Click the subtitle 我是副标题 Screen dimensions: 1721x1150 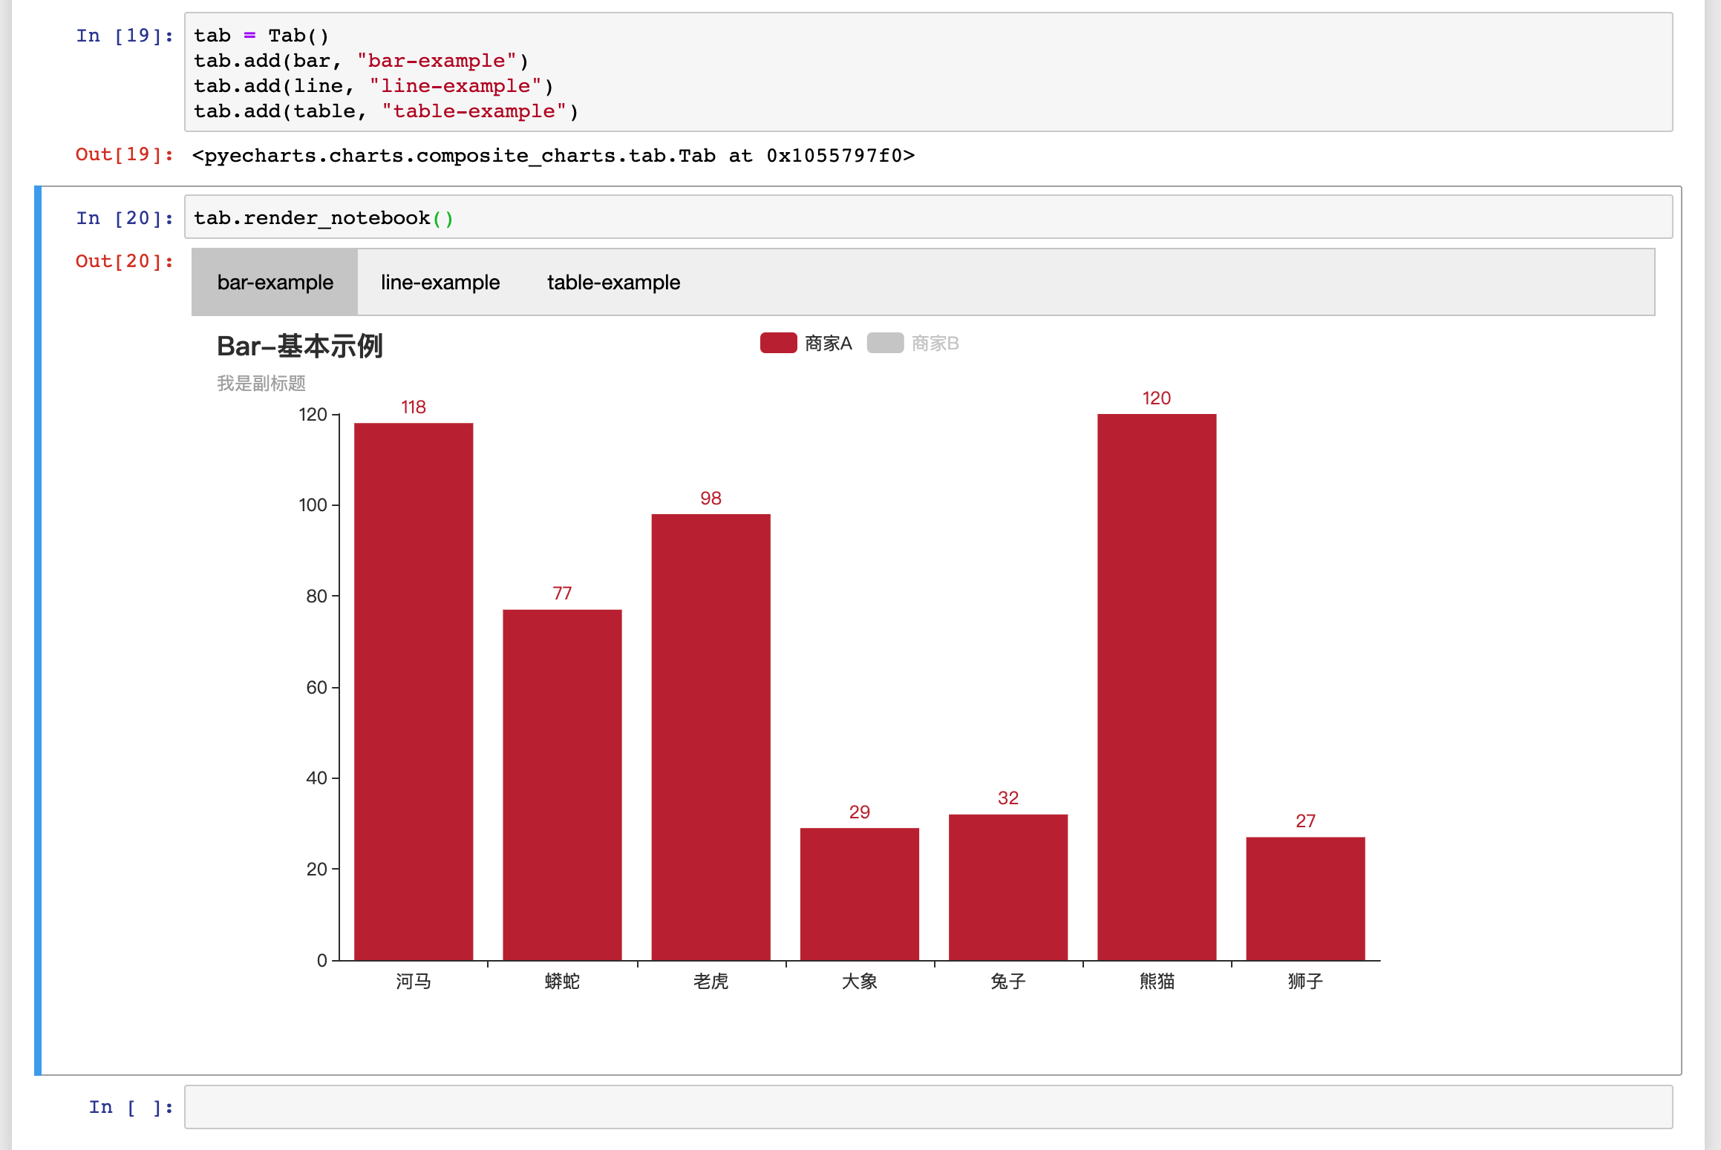point(261,384)
